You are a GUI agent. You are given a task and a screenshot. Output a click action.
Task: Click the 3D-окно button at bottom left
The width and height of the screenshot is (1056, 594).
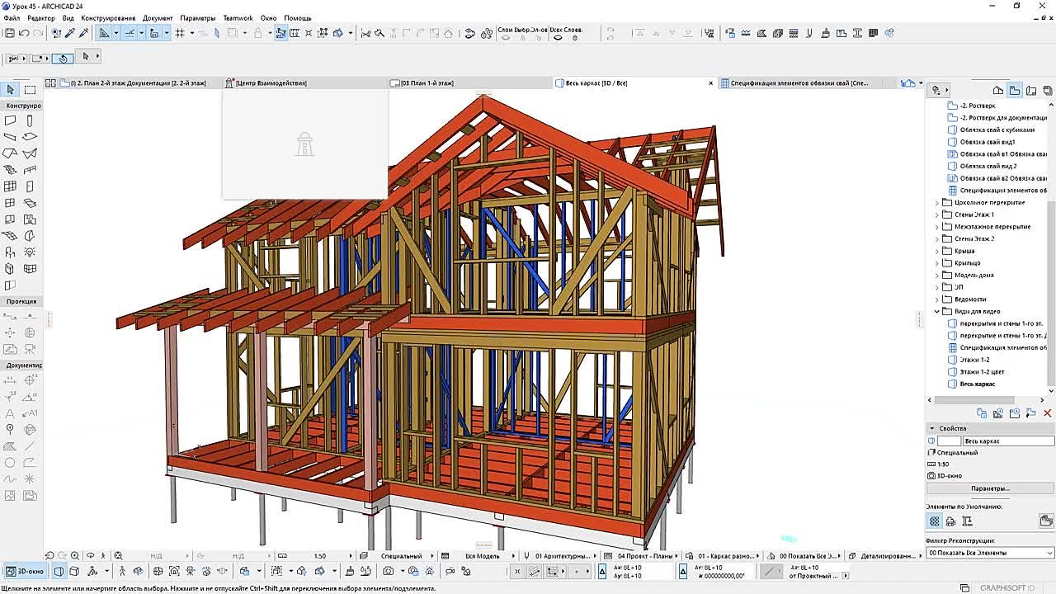pyautogui.click(x=25, y=571)
